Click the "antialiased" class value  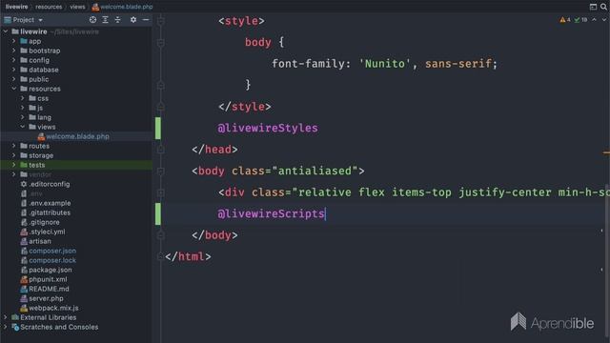(x=315, y=171)
